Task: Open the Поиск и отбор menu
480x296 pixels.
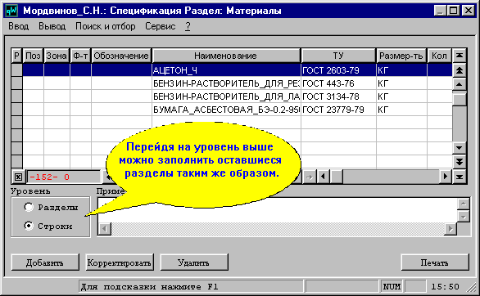Action: [106, 26]
